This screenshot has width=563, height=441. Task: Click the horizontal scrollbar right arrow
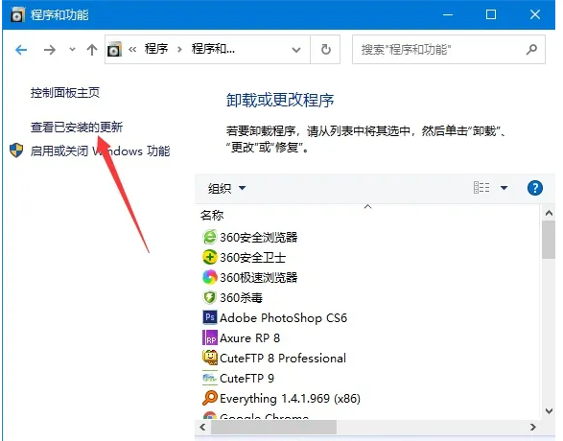[533, 427]
